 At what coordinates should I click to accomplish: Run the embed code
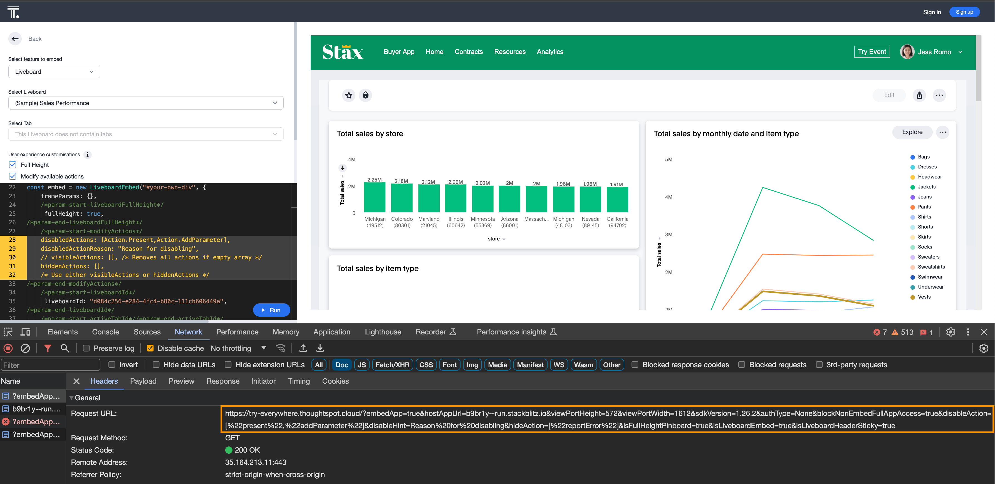[271, 310]
